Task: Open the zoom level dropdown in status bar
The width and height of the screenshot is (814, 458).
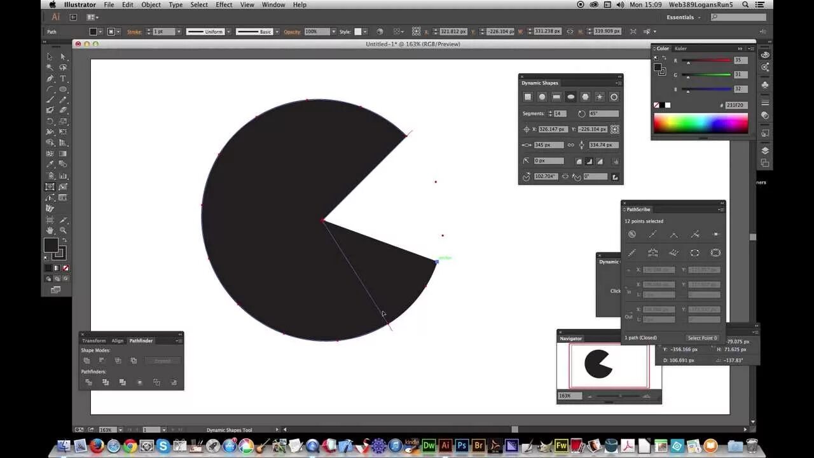Action: coord(120,429)
